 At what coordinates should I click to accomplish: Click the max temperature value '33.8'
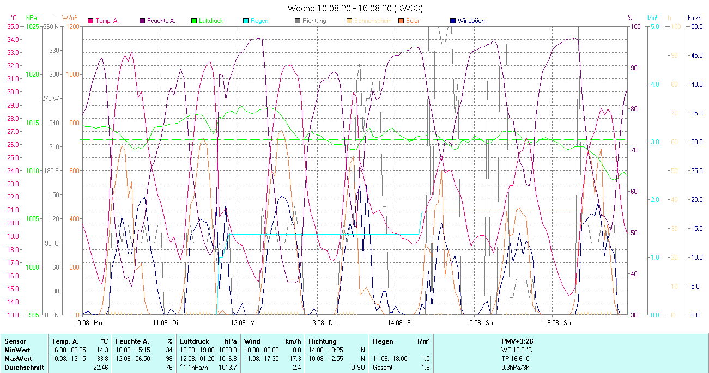pos(102,359)
